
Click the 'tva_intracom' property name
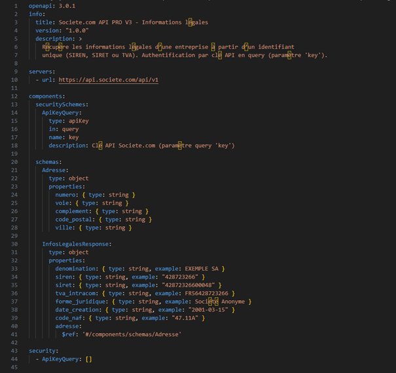(x=77, y=293)
